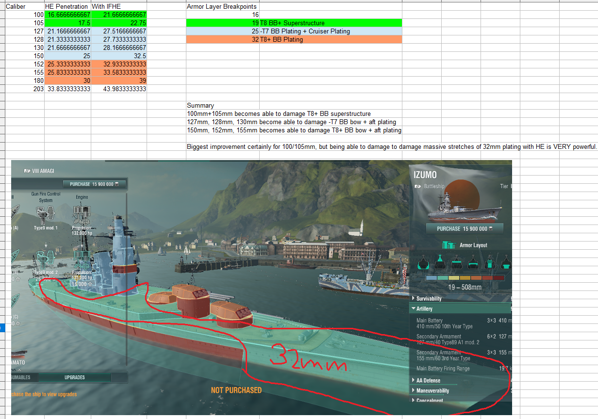This screenshot has height=419, width=598.
Task: Click the ship class icon beside Battleship
Action: 418,186
